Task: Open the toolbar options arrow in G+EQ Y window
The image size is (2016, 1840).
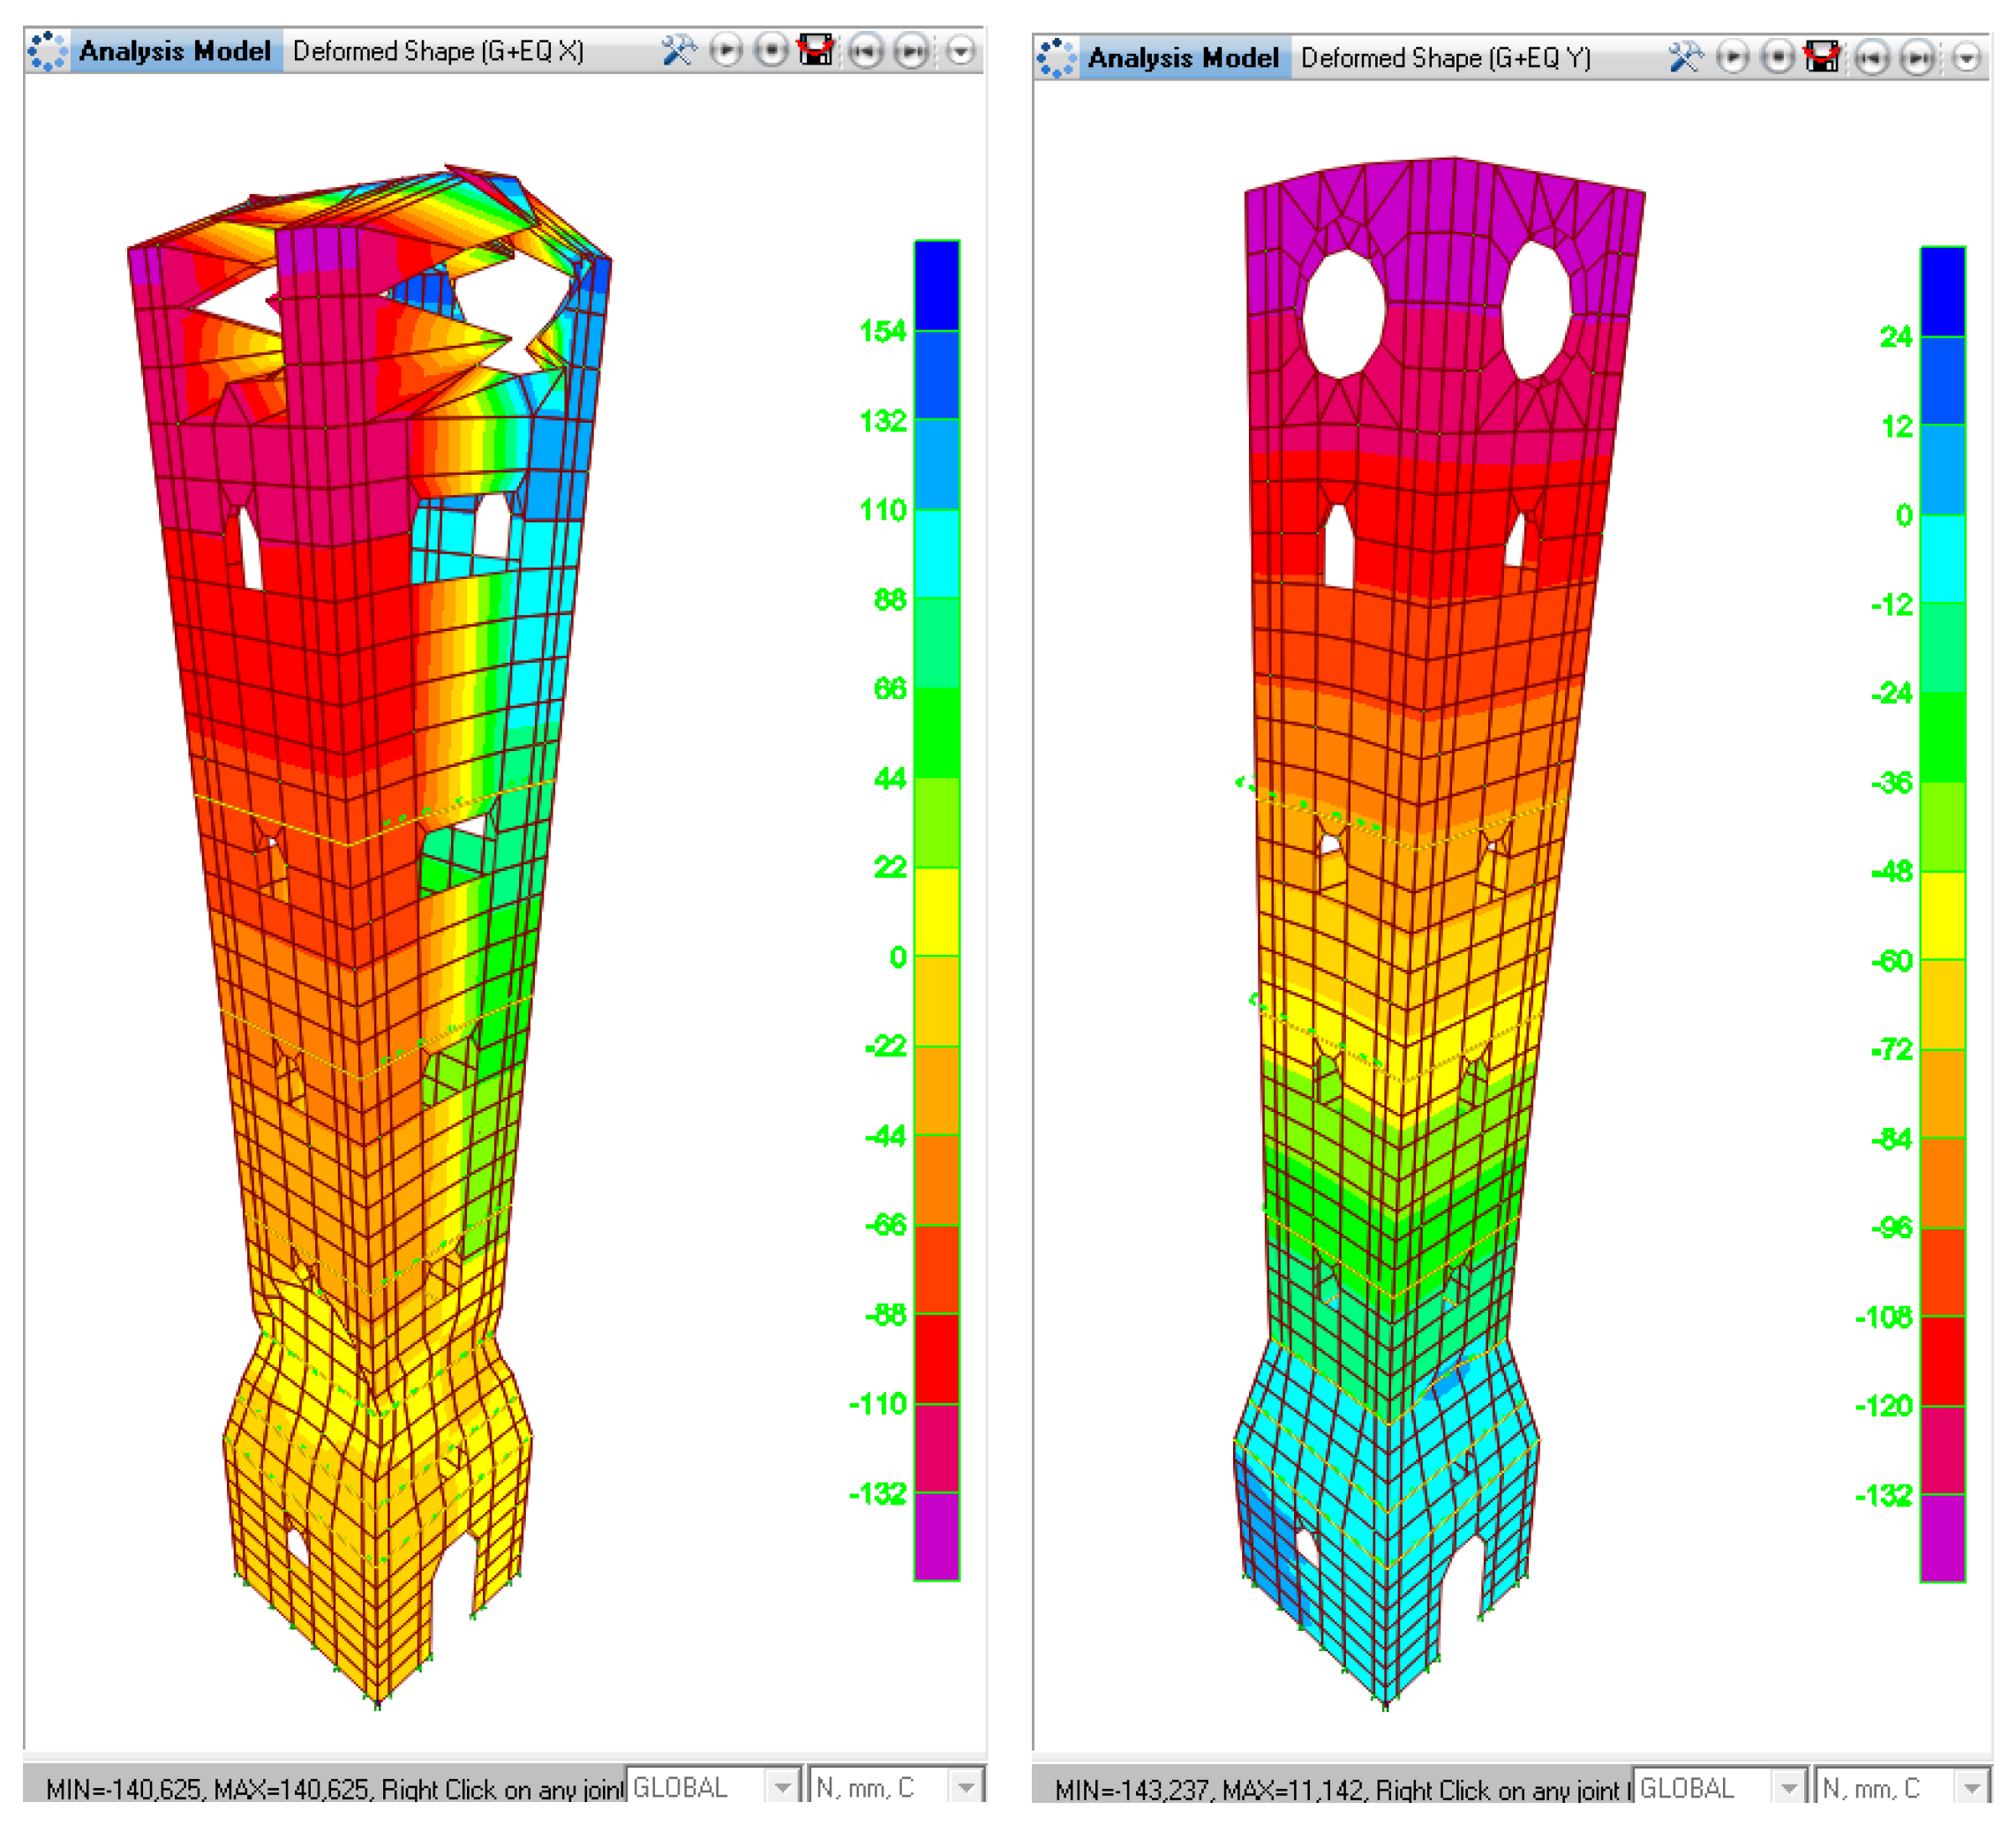Action: 1966,58
